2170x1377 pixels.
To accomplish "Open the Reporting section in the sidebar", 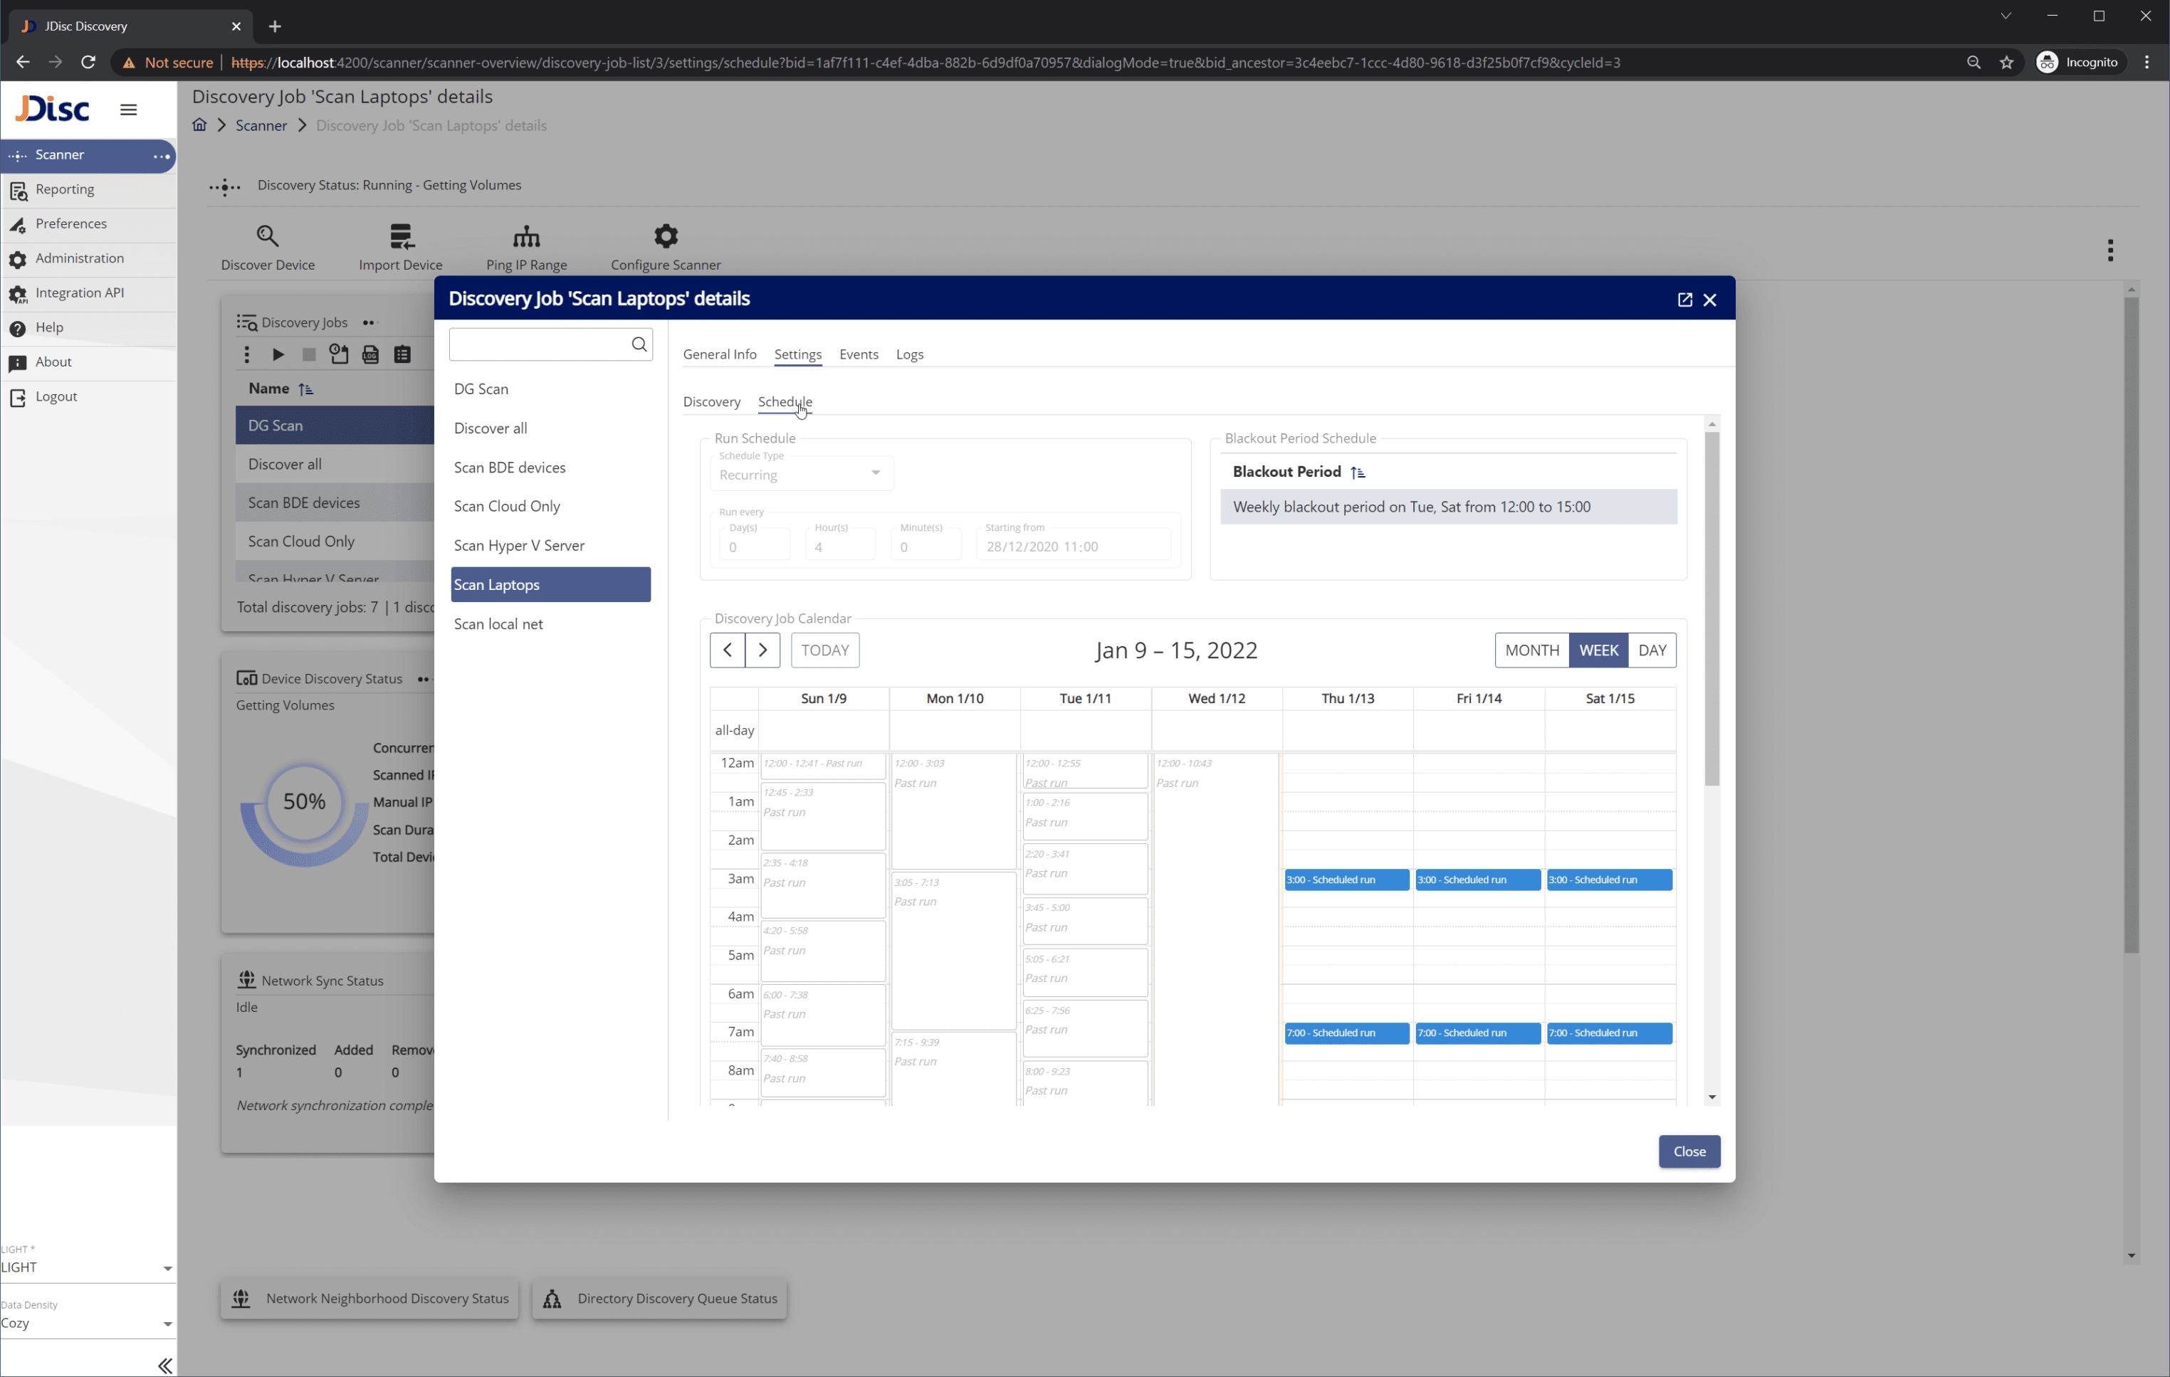I will tap(64, 189).
